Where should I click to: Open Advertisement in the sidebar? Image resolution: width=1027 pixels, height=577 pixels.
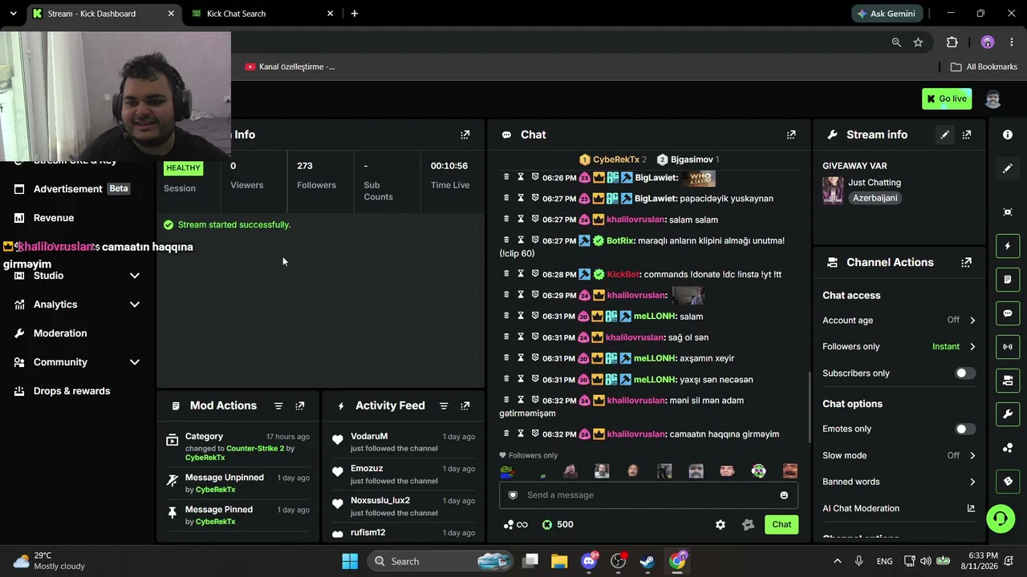tap(68, 189)
